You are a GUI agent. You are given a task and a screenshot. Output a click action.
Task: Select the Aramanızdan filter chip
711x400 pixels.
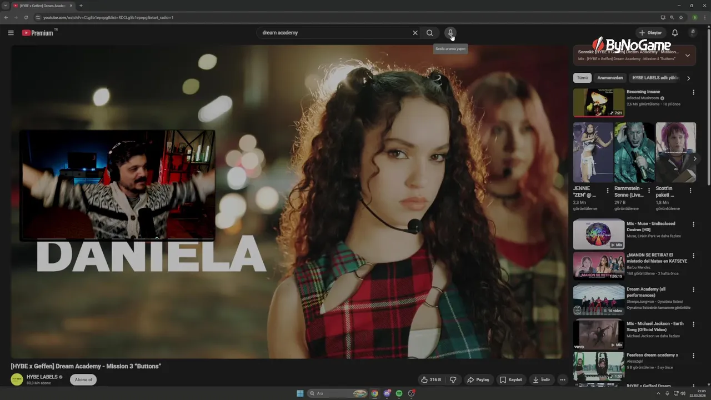[610, 78]
